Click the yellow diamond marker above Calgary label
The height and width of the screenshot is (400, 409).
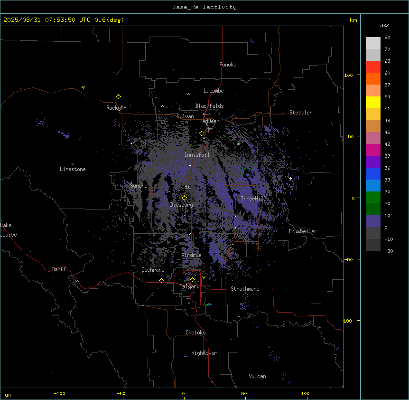coord(192,280)
